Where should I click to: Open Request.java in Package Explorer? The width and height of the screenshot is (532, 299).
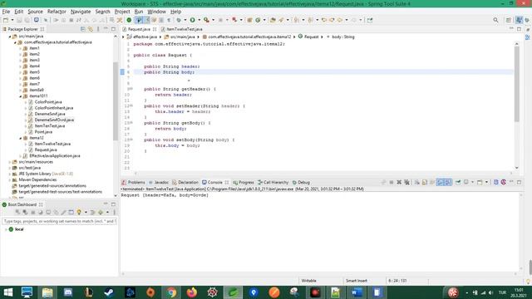tap(46, 149)
